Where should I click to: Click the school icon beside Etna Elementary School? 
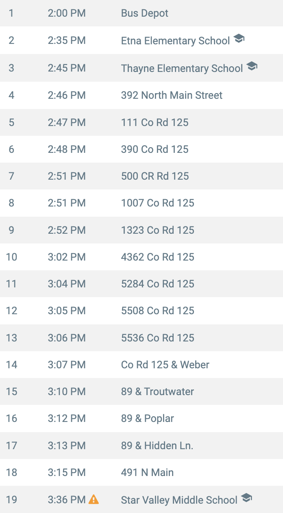tap(239, 39)
